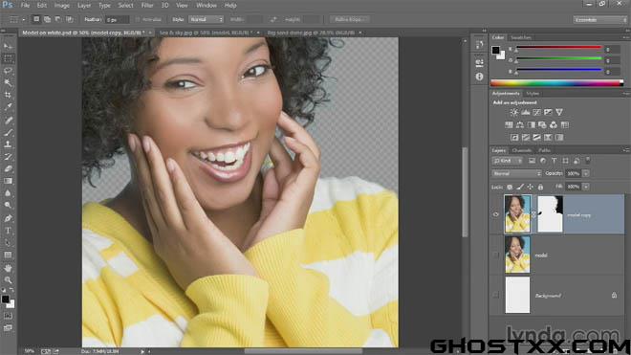Lock transparent pixels on layer
The width and height of the screenshot is (631, 355).
coord(510,187)
